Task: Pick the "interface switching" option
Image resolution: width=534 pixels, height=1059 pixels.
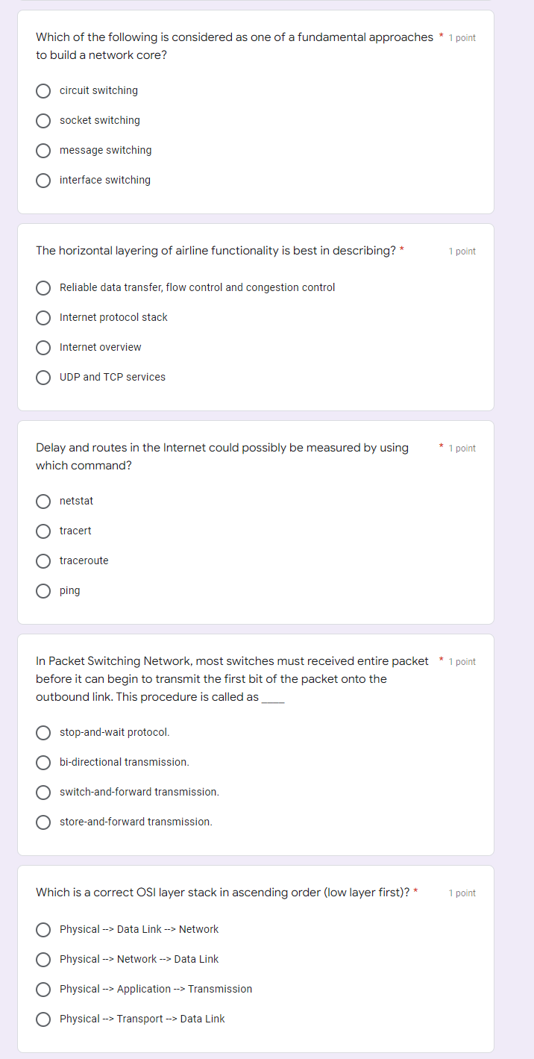Action: [44, 180]
